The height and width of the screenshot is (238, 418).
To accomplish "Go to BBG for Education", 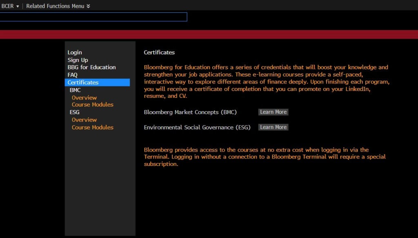I will [91, 67].
